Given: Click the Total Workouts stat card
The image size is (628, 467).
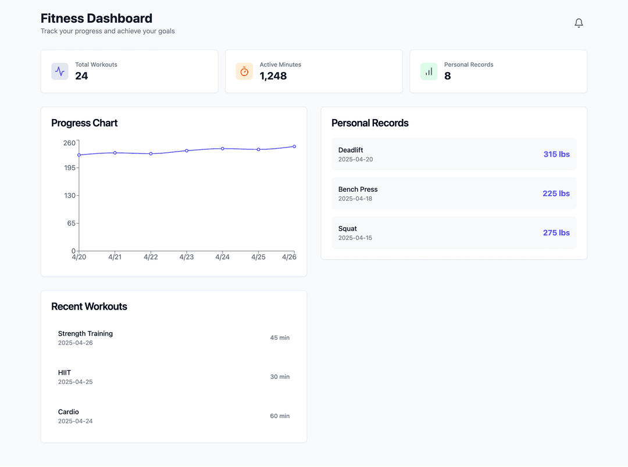Looking at the screenshot, I should tap(129, 71).
